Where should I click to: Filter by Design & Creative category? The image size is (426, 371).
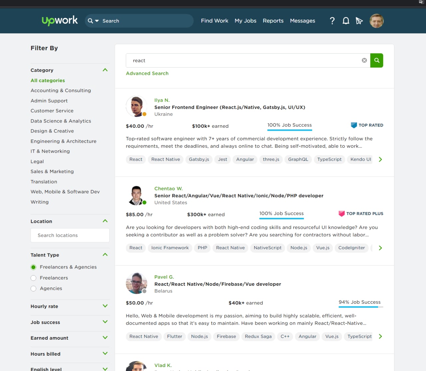(52, 131)
